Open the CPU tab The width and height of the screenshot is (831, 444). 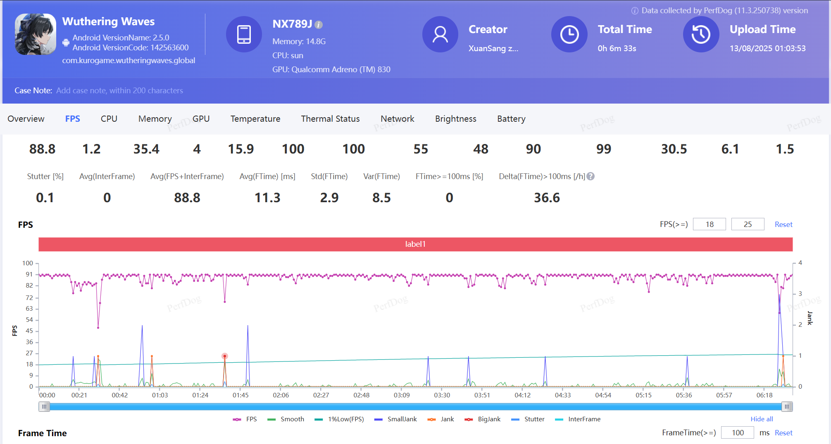coord(109,119)
